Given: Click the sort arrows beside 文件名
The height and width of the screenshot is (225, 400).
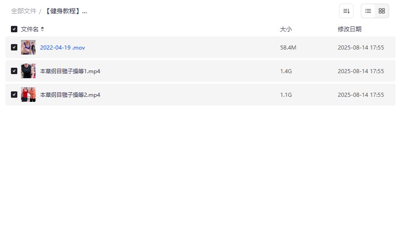Looking at the screenshot, I should (42, 29).
